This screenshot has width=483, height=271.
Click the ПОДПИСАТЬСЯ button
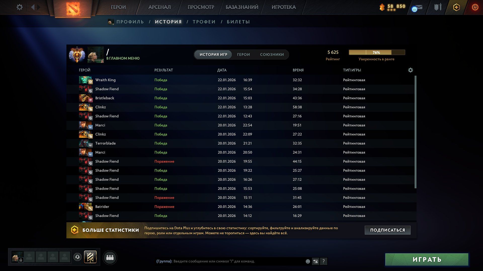pyautogui.click(x=388, y=230)
